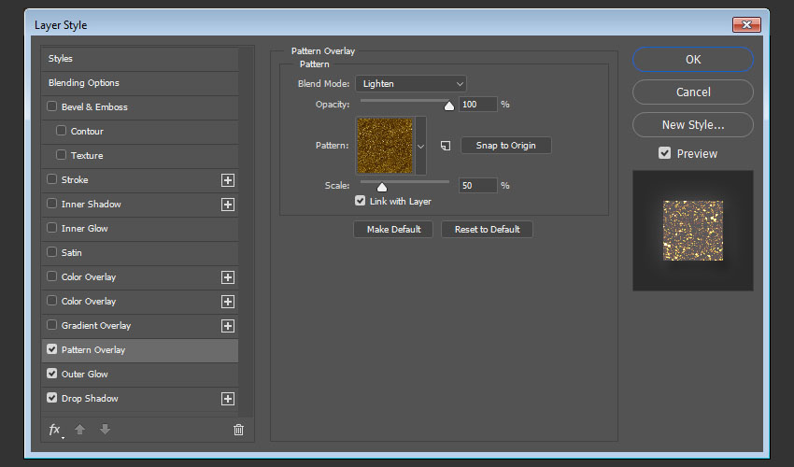This screenshot has height=467, width=794.
Task: Click the Opacity slider handle
Action: click(x=449, y=106)
